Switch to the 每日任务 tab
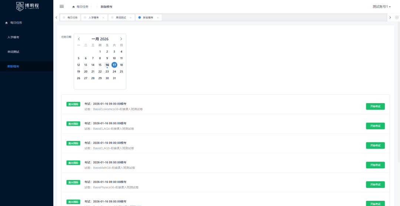Image resolution: width=400 pixels, height=206 pixels. 70,18
